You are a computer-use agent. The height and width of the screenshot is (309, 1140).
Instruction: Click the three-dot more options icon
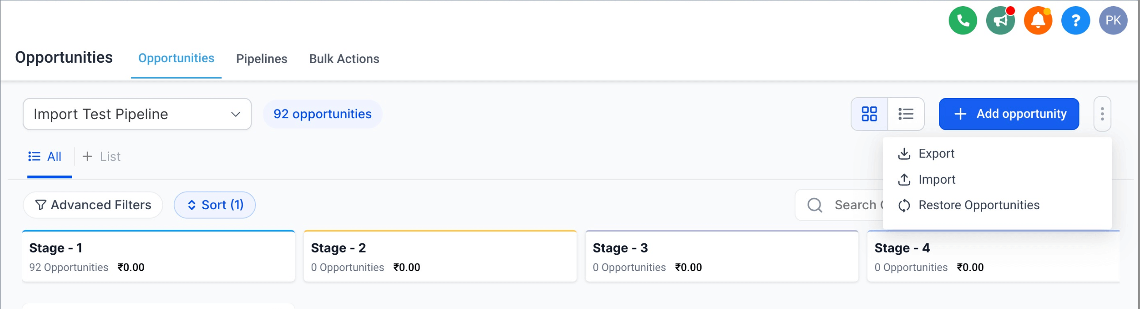[1102, 114]
